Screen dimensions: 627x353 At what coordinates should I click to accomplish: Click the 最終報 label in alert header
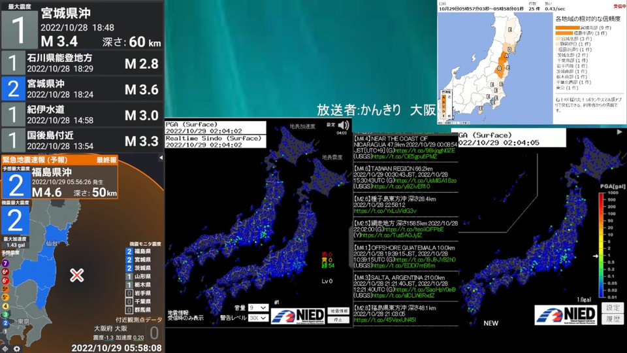tap(106, 160)
